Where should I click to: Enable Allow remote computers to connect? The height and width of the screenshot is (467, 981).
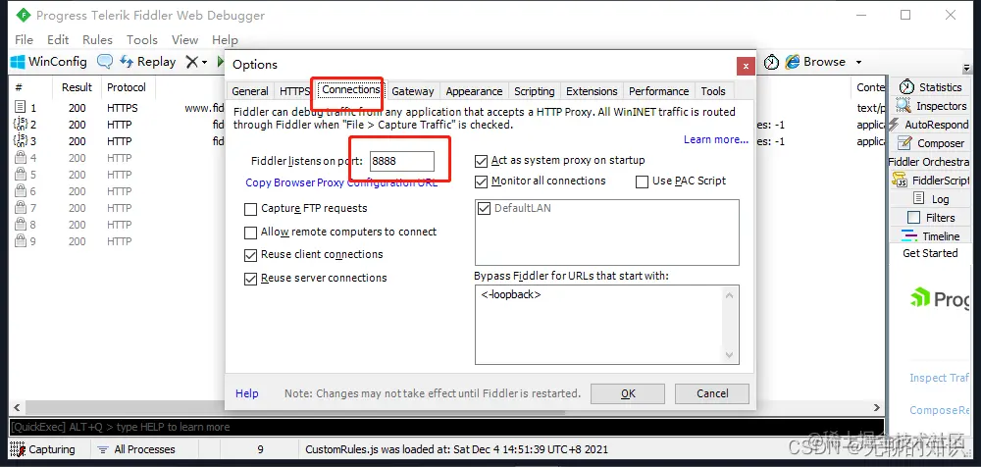250,233
